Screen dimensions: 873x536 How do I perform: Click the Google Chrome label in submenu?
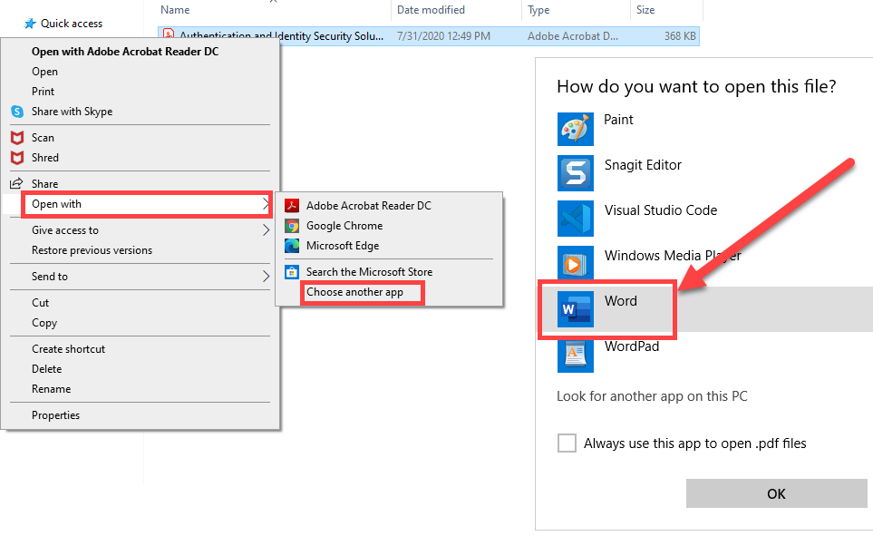pyautogui.click(x=344, y=226)
